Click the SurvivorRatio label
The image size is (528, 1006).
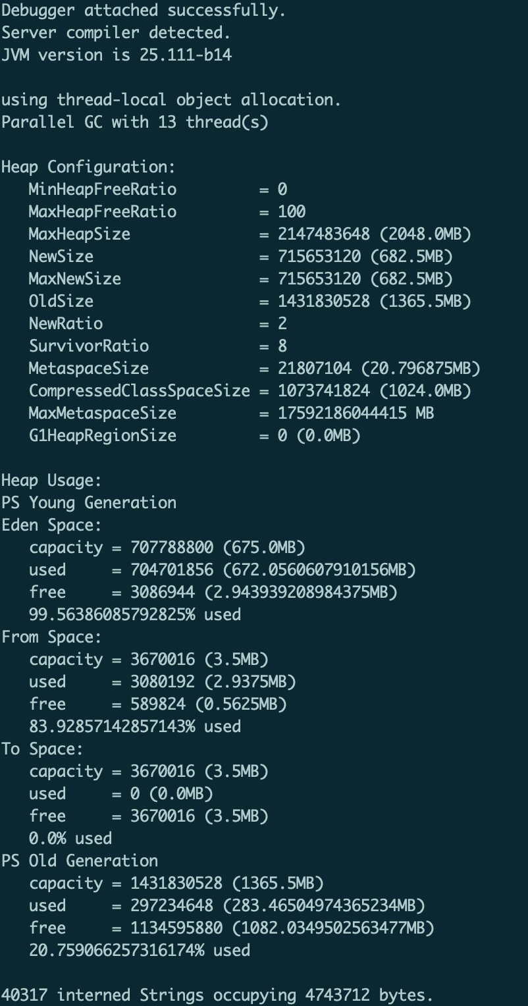88,346
